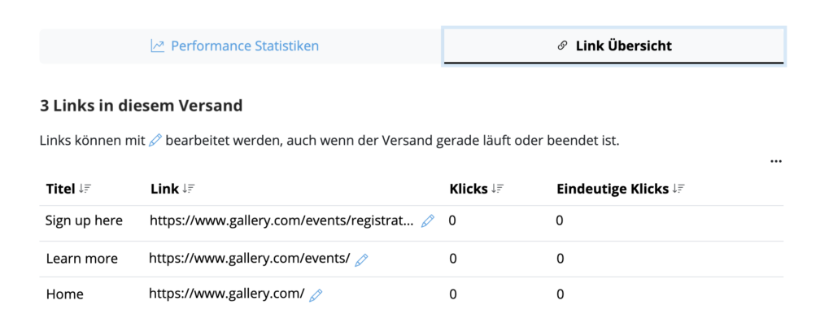The image size is (833, 327).
Task: Click the chart icon in Performance Statistiken tab
Action: pos(157,46)
